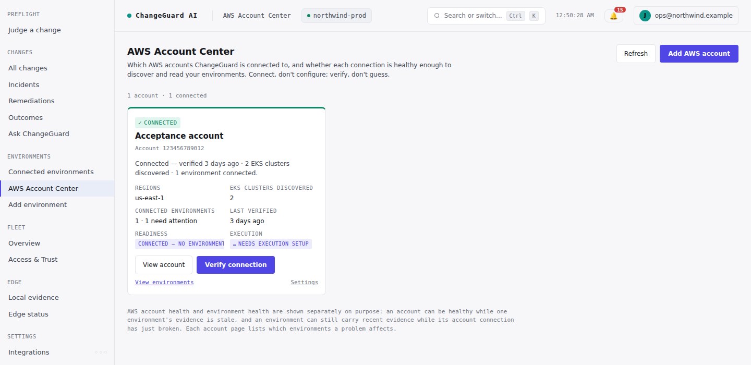The image size is (751, 365).
Task: Open Ask ChangeGuard
Action: (57, 134)
